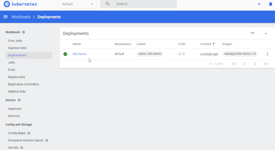The width and height of the screenshot is (275, 150).
Task: Select Deployments in the sidebar
Action: [x=29, y=55]
